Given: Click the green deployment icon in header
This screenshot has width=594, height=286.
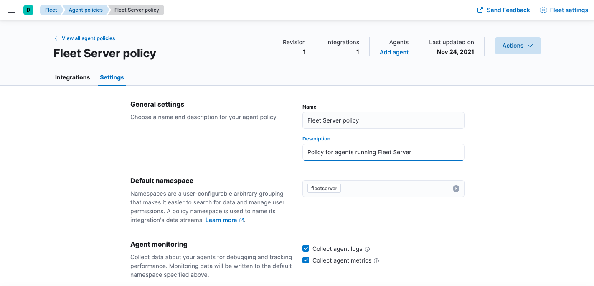Looking at the screenshot, I should tap(28, 10).
